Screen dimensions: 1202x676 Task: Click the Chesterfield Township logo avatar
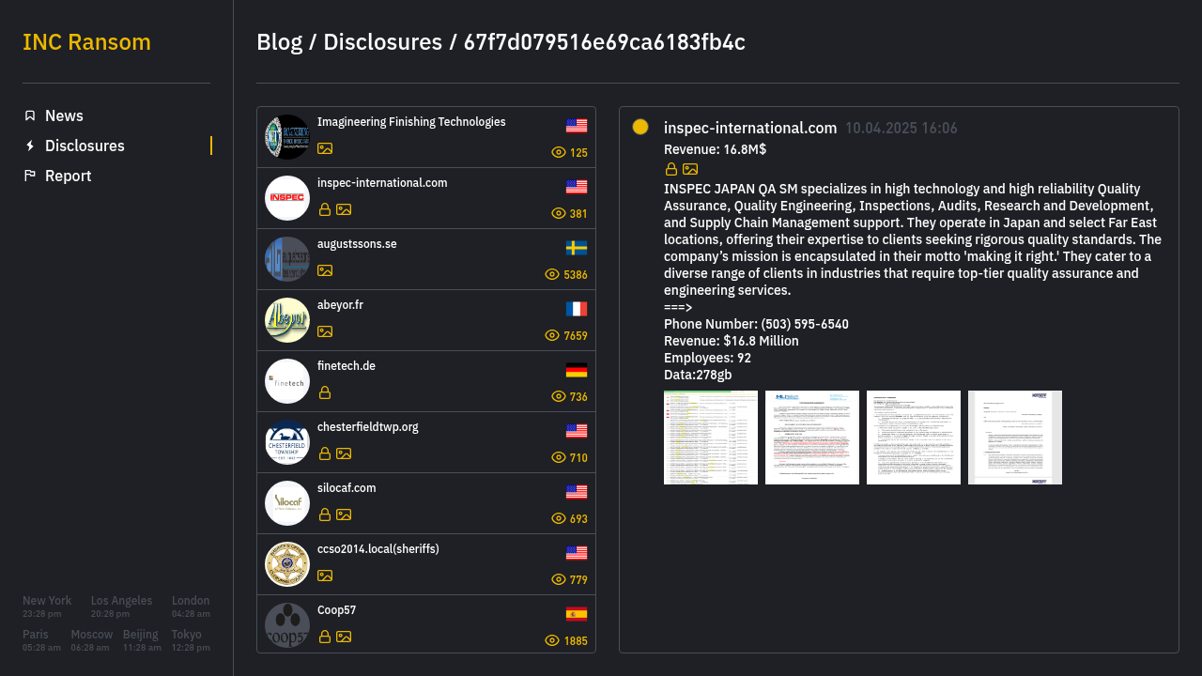point(287,442)
